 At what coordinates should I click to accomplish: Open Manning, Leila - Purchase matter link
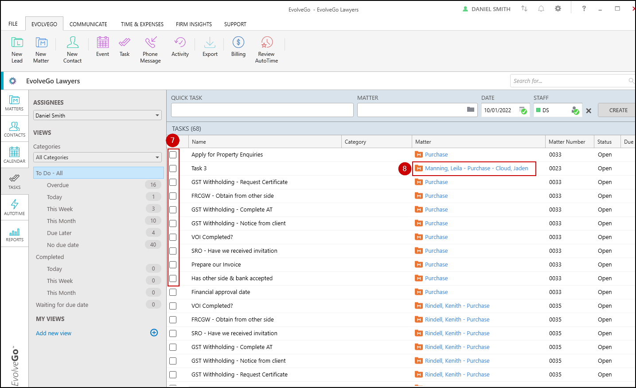476,169
